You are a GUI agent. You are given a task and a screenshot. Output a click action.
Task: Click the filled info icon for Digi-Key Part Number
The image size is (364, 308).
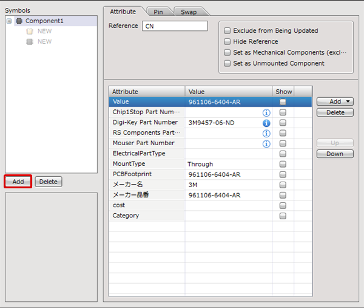[x=266, y=123]
